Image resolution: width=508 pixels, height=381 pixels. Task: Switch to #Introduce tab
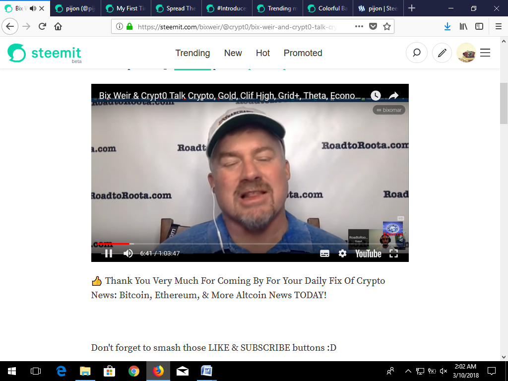pos(227,8)
